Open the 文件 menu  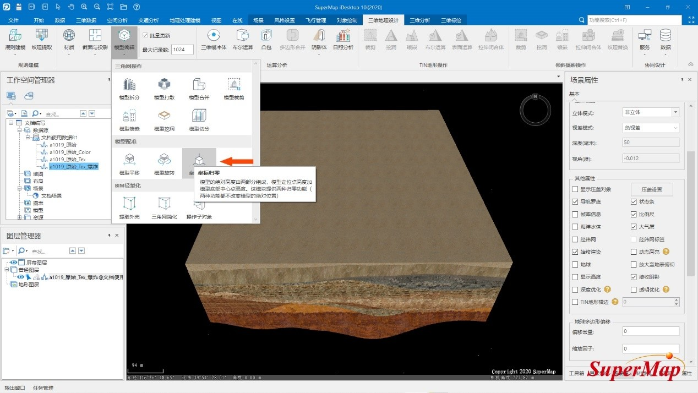[x=14, y=20]
